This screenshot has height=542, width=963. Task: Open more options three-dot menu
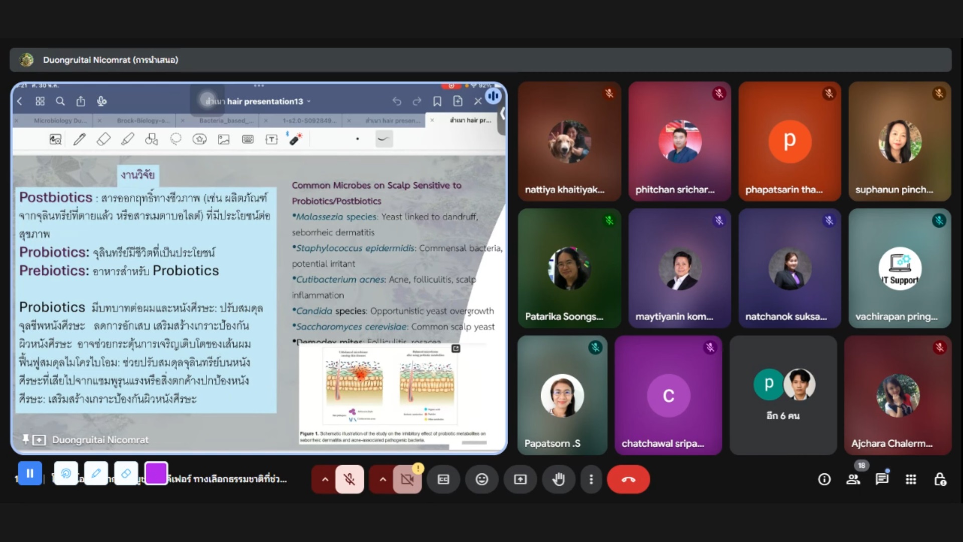coord(591,480)
